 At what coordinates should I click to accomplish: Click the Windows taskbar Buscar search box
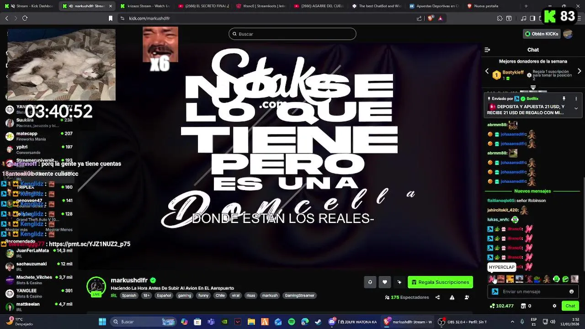[143, 322]
